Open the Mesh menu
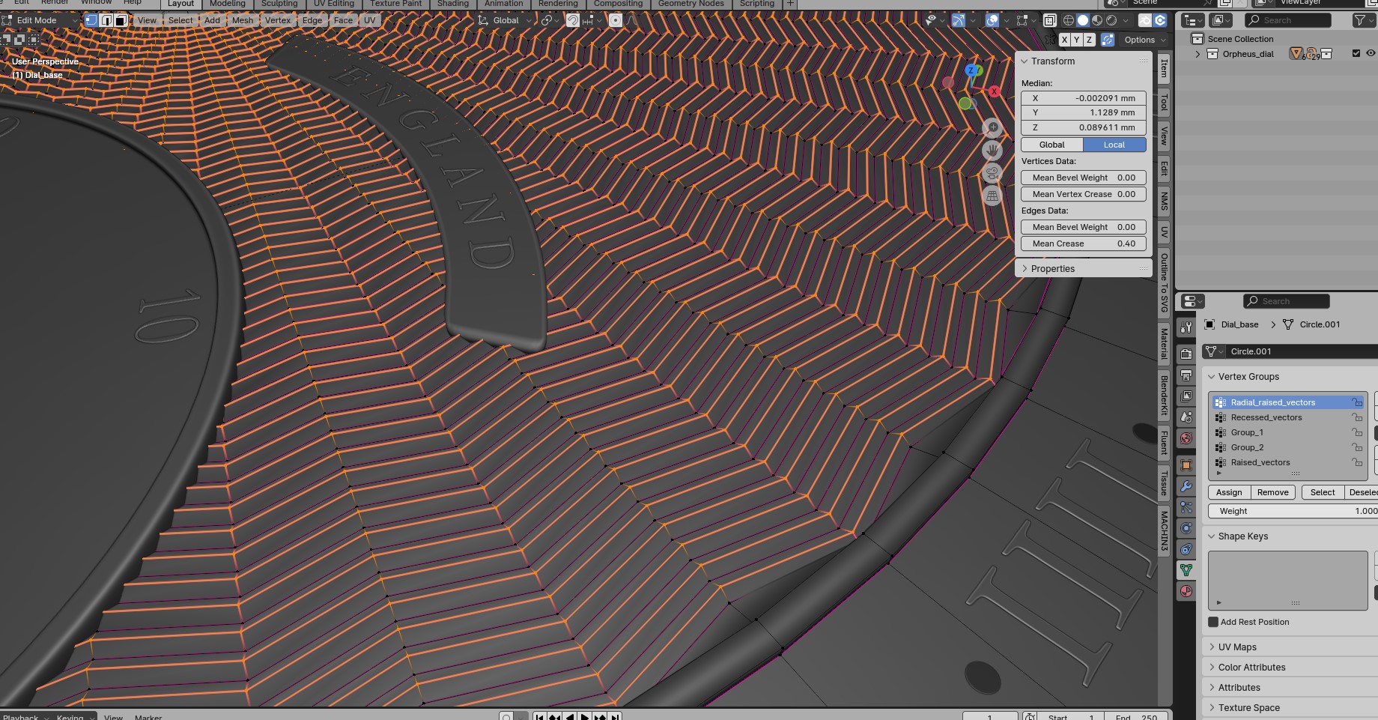Image resolution: width=1378 pixels, height=720 pixels. click(x=242, y=20)
